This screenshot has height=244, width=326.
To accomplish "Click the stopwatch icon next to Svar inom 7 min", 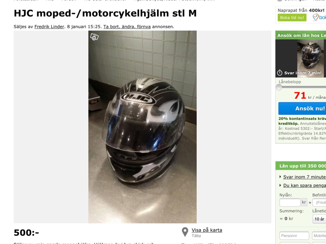I will (280, 73).
